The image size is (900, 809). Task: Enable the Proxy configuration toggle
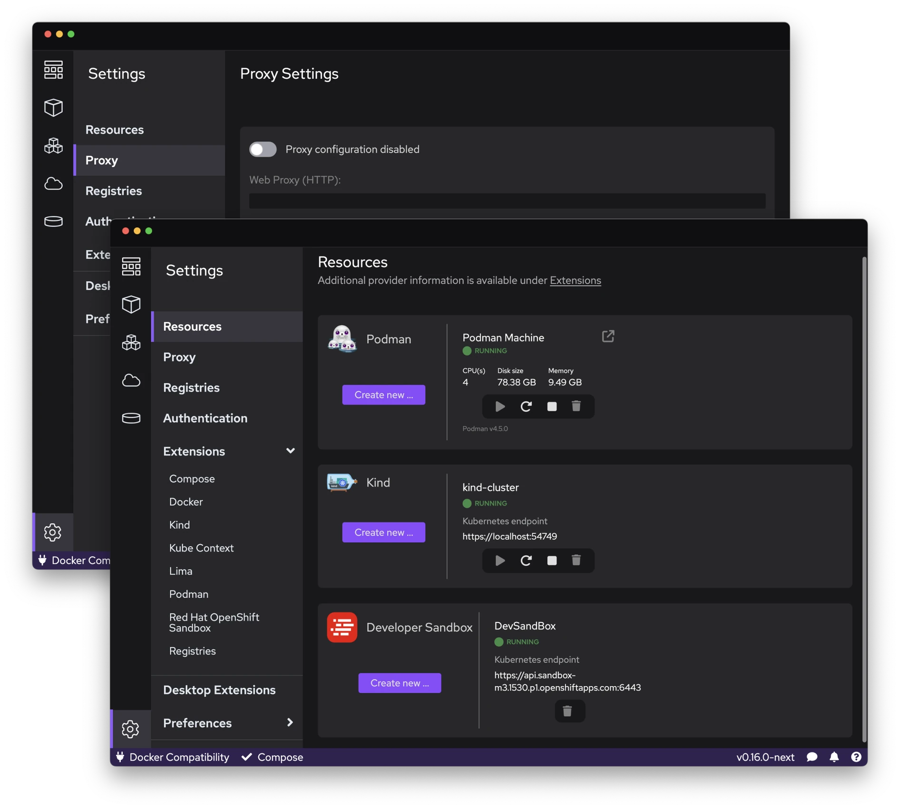point(263,149)
